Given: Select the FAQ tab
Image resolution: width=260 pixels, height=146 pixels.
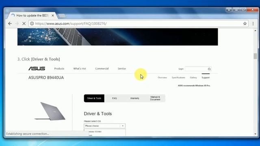Looking at the screenshot, I should 115,98.
